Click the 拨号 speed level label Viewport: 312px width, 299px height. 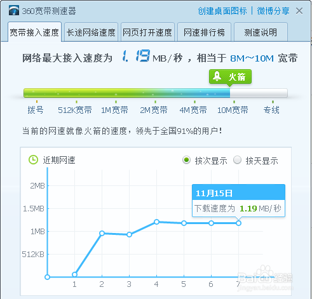pos(36,110)
